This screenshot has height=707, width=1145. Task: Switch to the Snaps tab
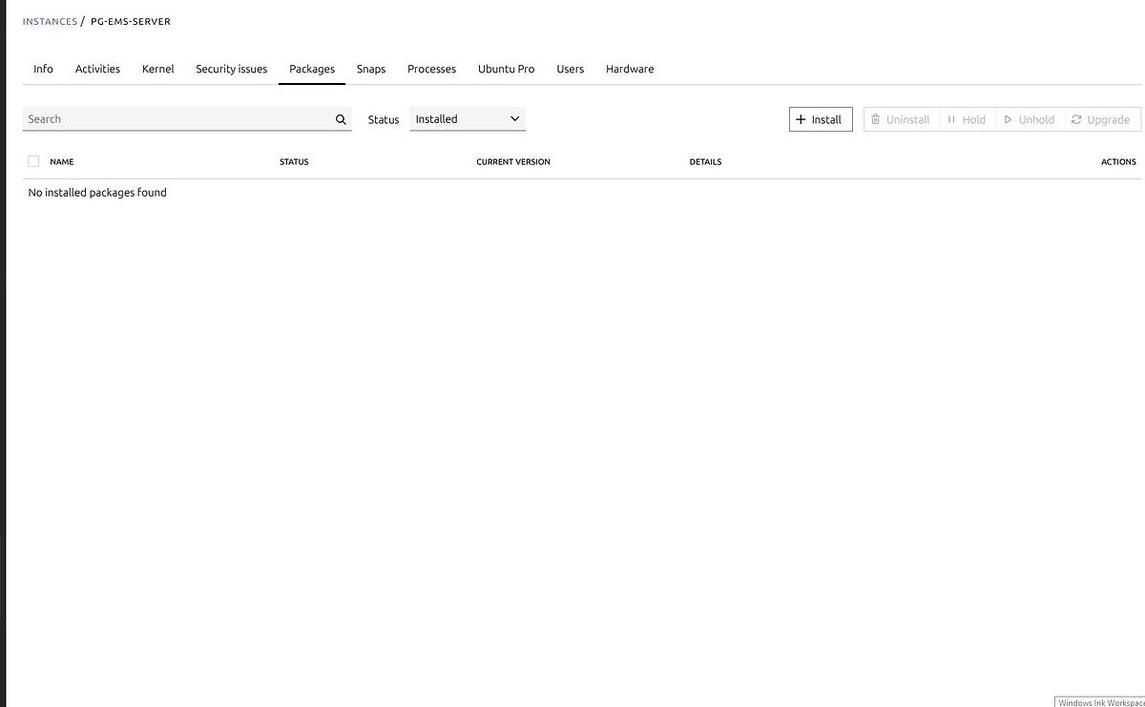click(x=371, y=69)
